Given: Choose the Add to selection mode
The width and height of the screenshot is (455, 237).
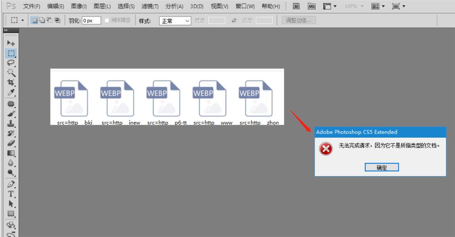Looking at the screenshot, I should pyautogui.click(x=42, y=20).
